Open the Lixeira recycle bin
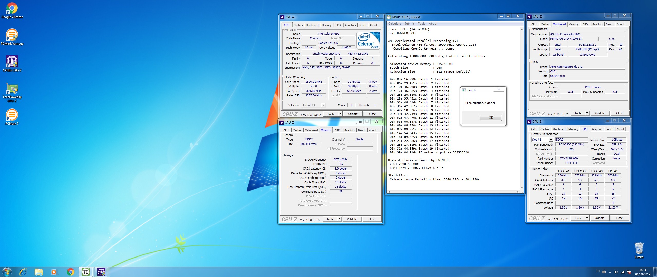Image resolution: width=657 pixels, height=277 pixels. click(639, 250)
